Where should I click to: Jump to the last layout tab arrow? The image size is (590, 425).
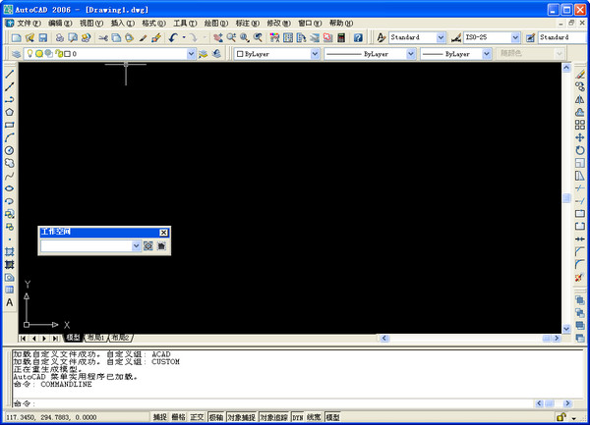coord(55,339)
